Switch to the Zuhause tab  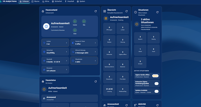click(24, 1)
